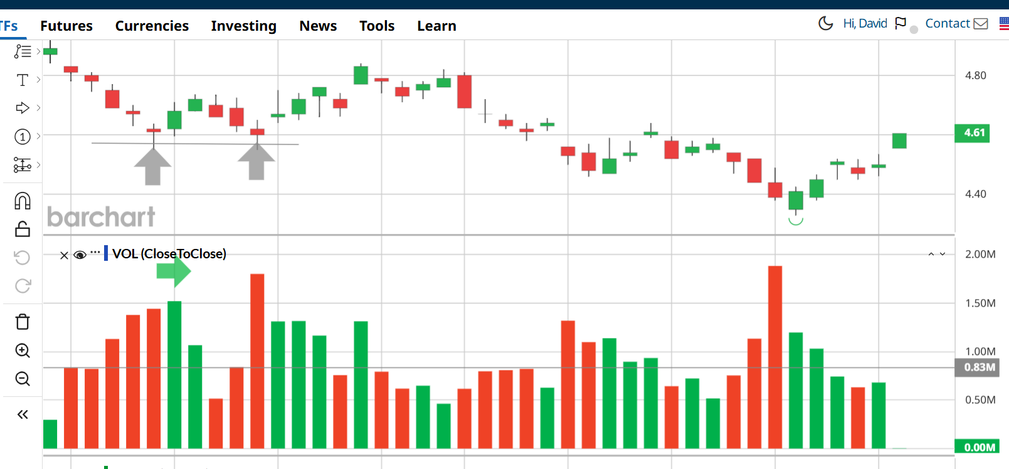Enable magnet snap mode
The width and height of the screenshot is (1009, 469).
[x=23, y=201]
